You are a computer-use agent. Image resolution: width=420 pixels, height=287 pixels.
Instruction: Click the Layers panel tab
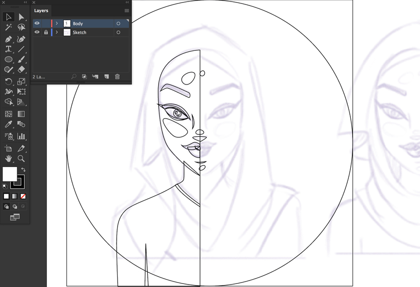click(42, 10)
